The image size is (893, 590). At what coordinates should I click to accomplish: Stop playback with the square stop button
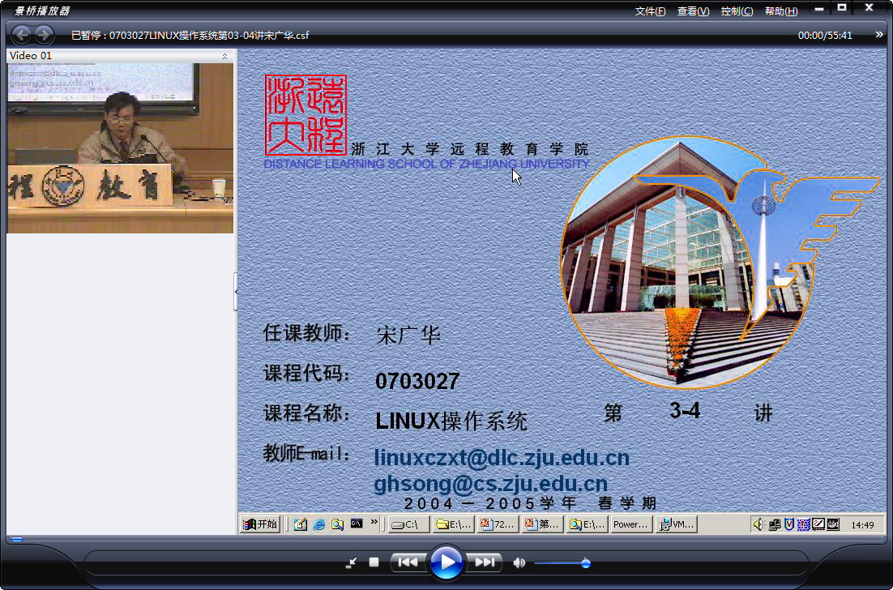coord(374,562)
